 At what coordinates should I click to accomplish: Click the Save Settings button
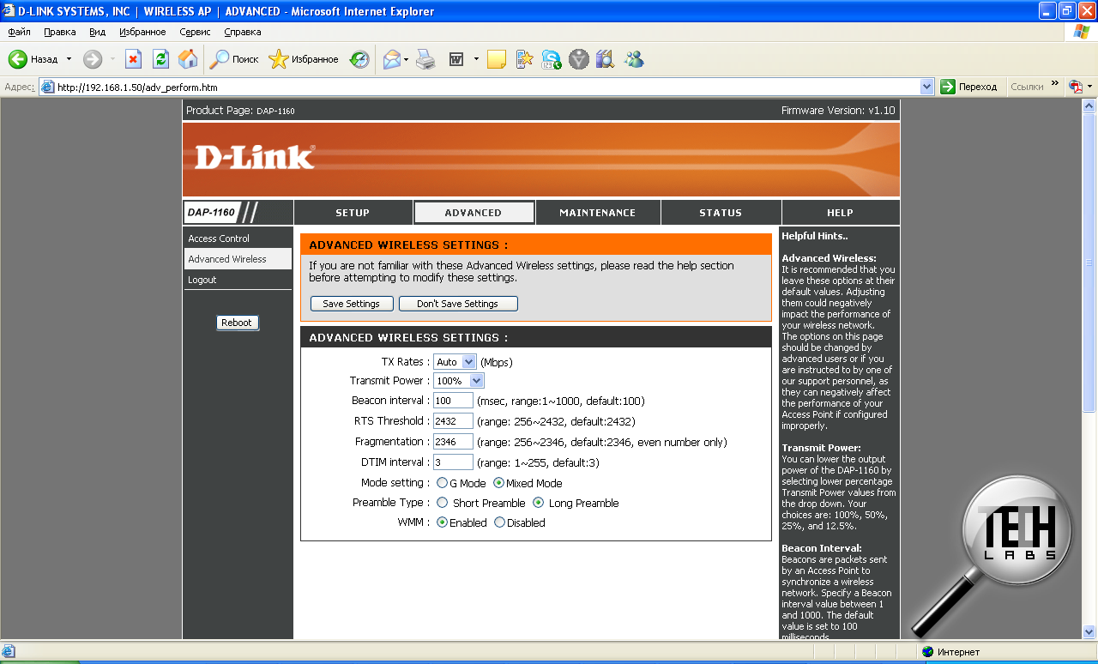[x=352, y=304]
